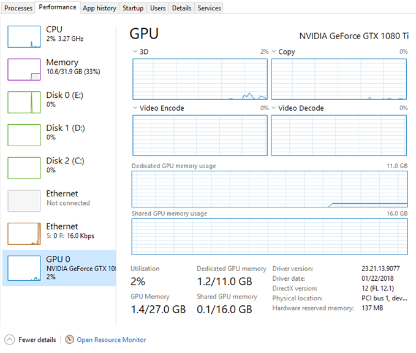
Task: Switch to the Services tab
Action: tap(210, 8)
